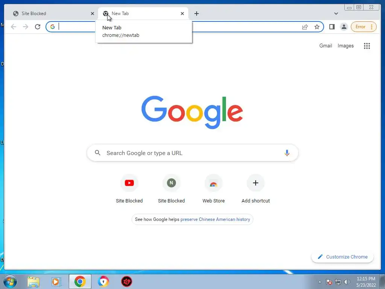Open the YouTube Site Blocked shortcut

(x=129, y=189)
